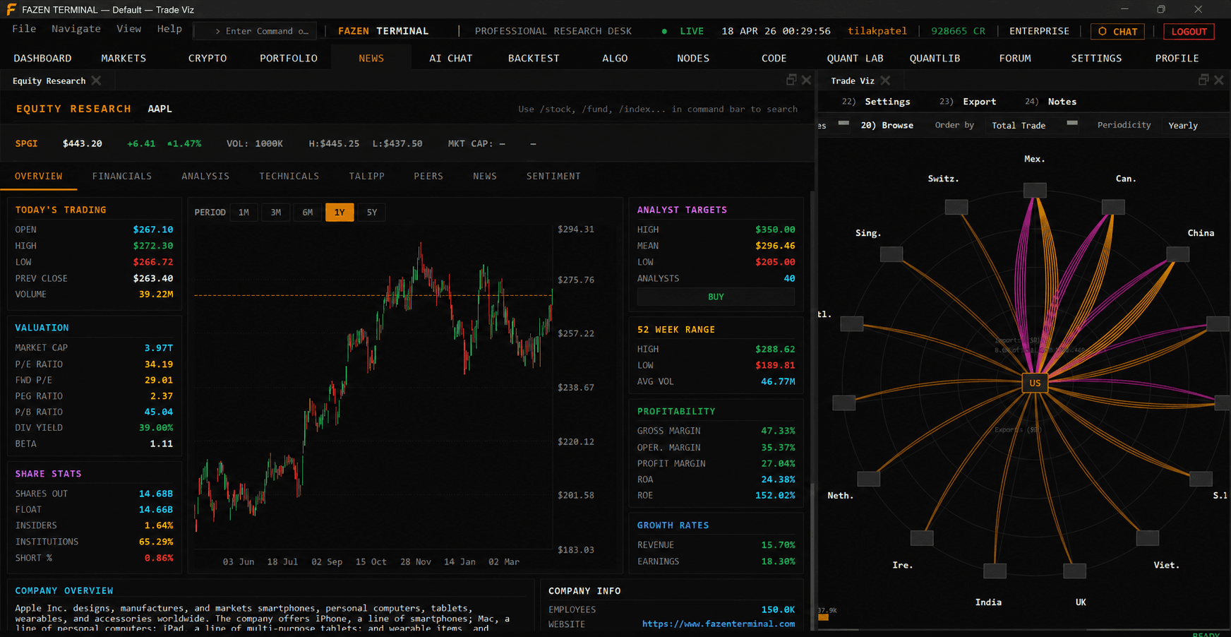Open the Help menu
This screenshot has height=637, width=1231.
tap(169, 29)
